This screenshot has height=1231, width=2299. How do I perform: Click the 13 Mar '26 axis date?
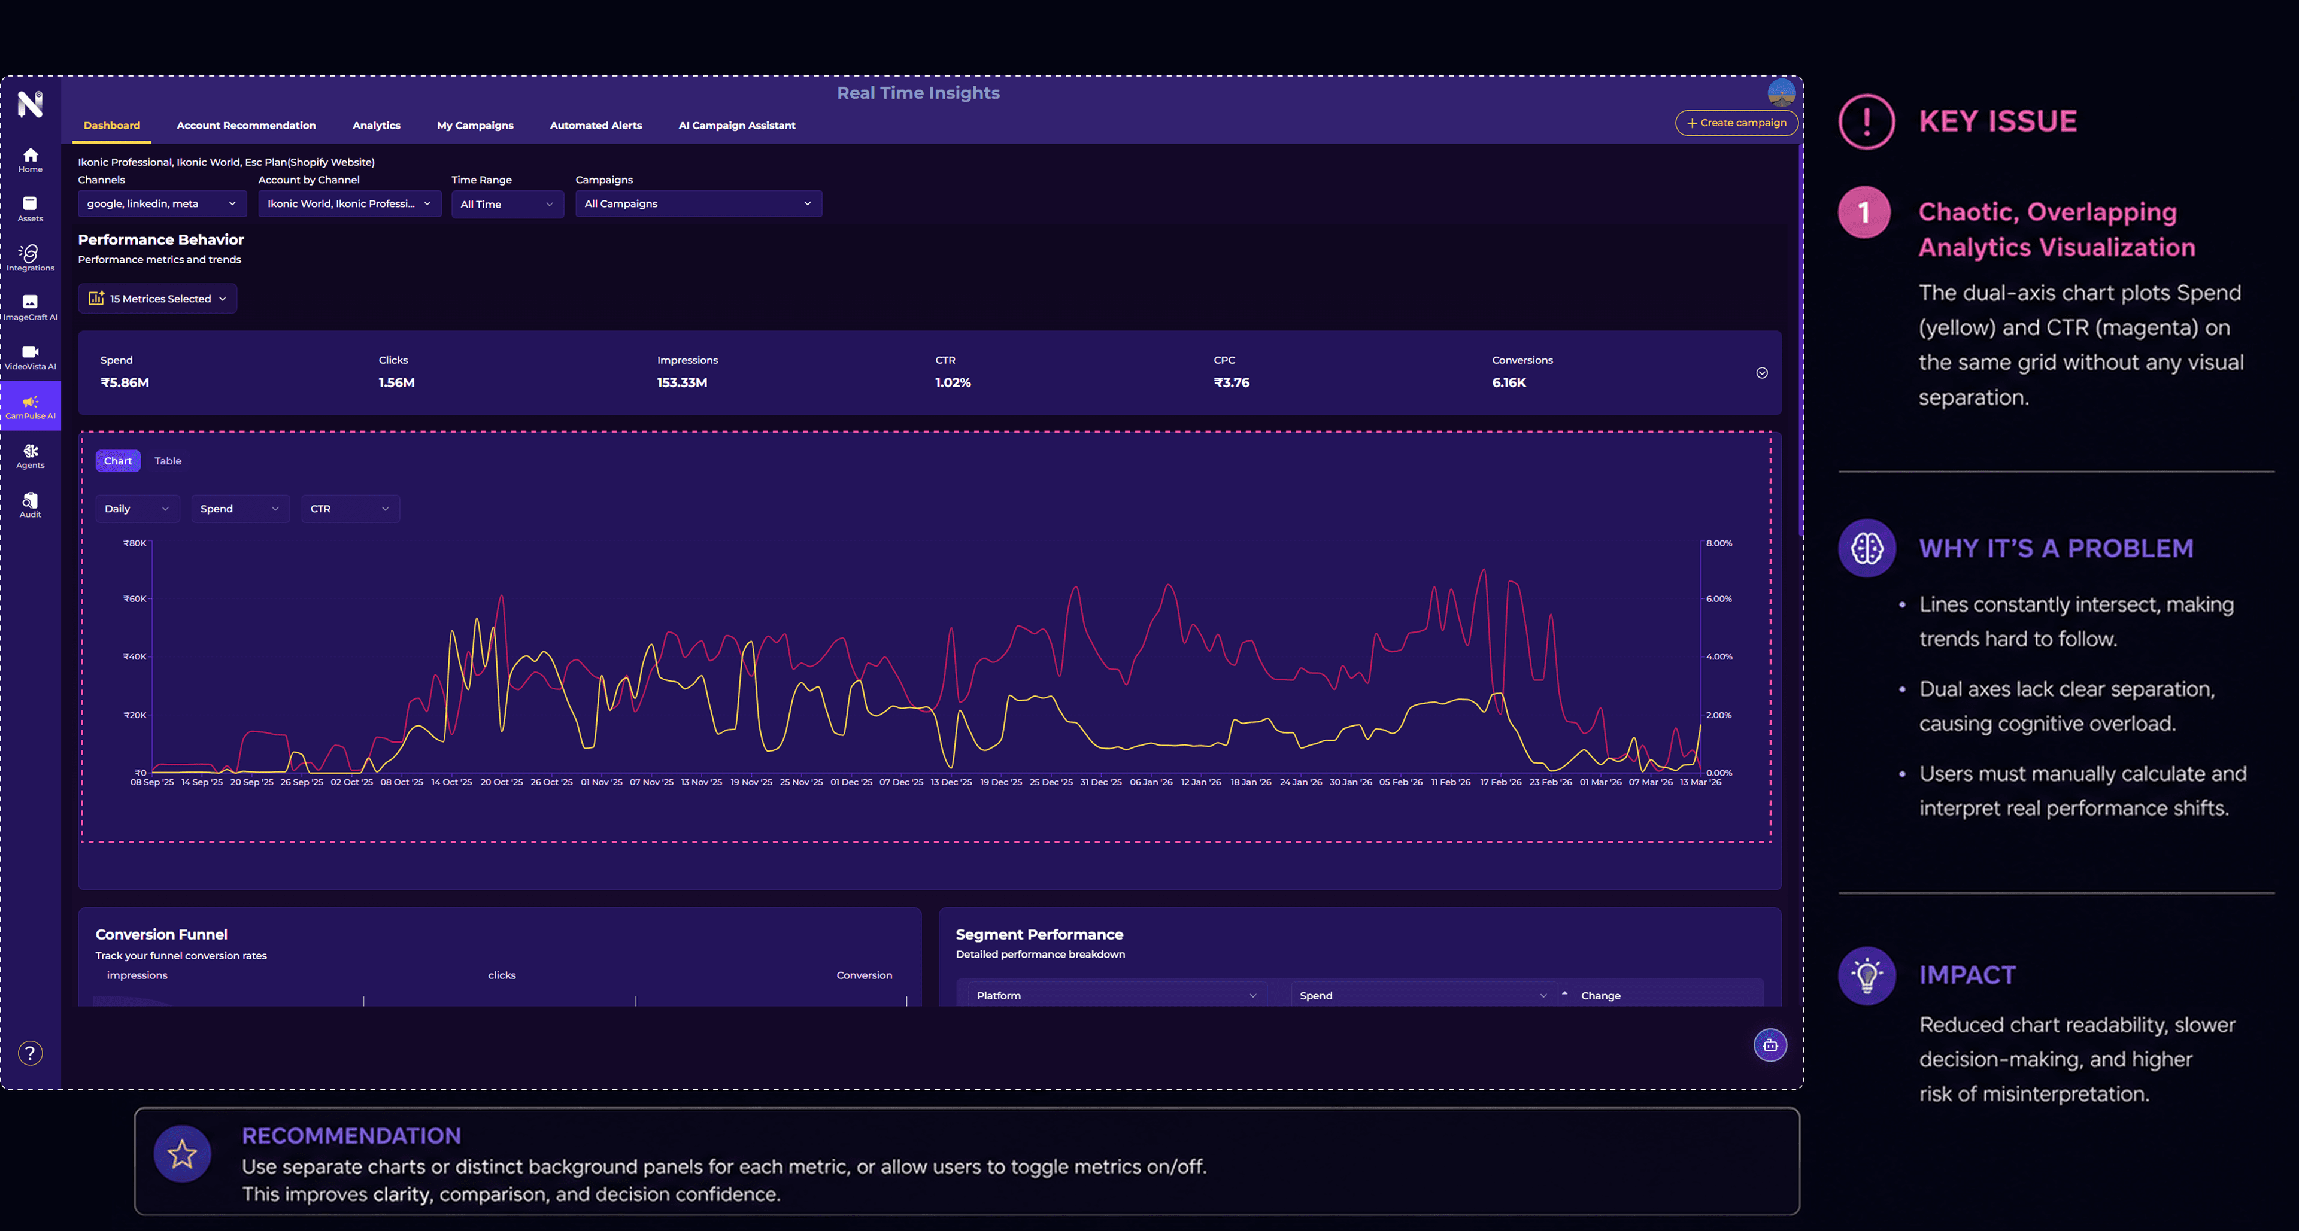[1700, 782]
